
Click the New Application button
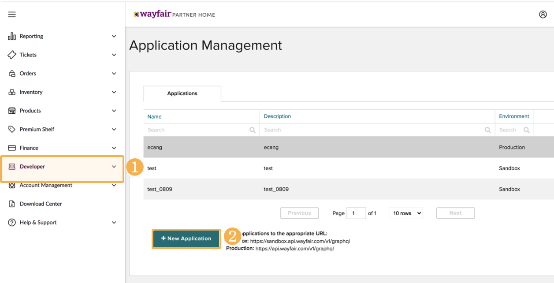186,238
